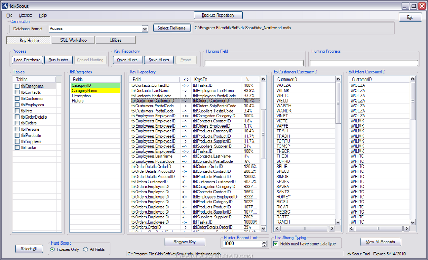
Task: Open the Database Format dropdown
Action: [144, 29]
